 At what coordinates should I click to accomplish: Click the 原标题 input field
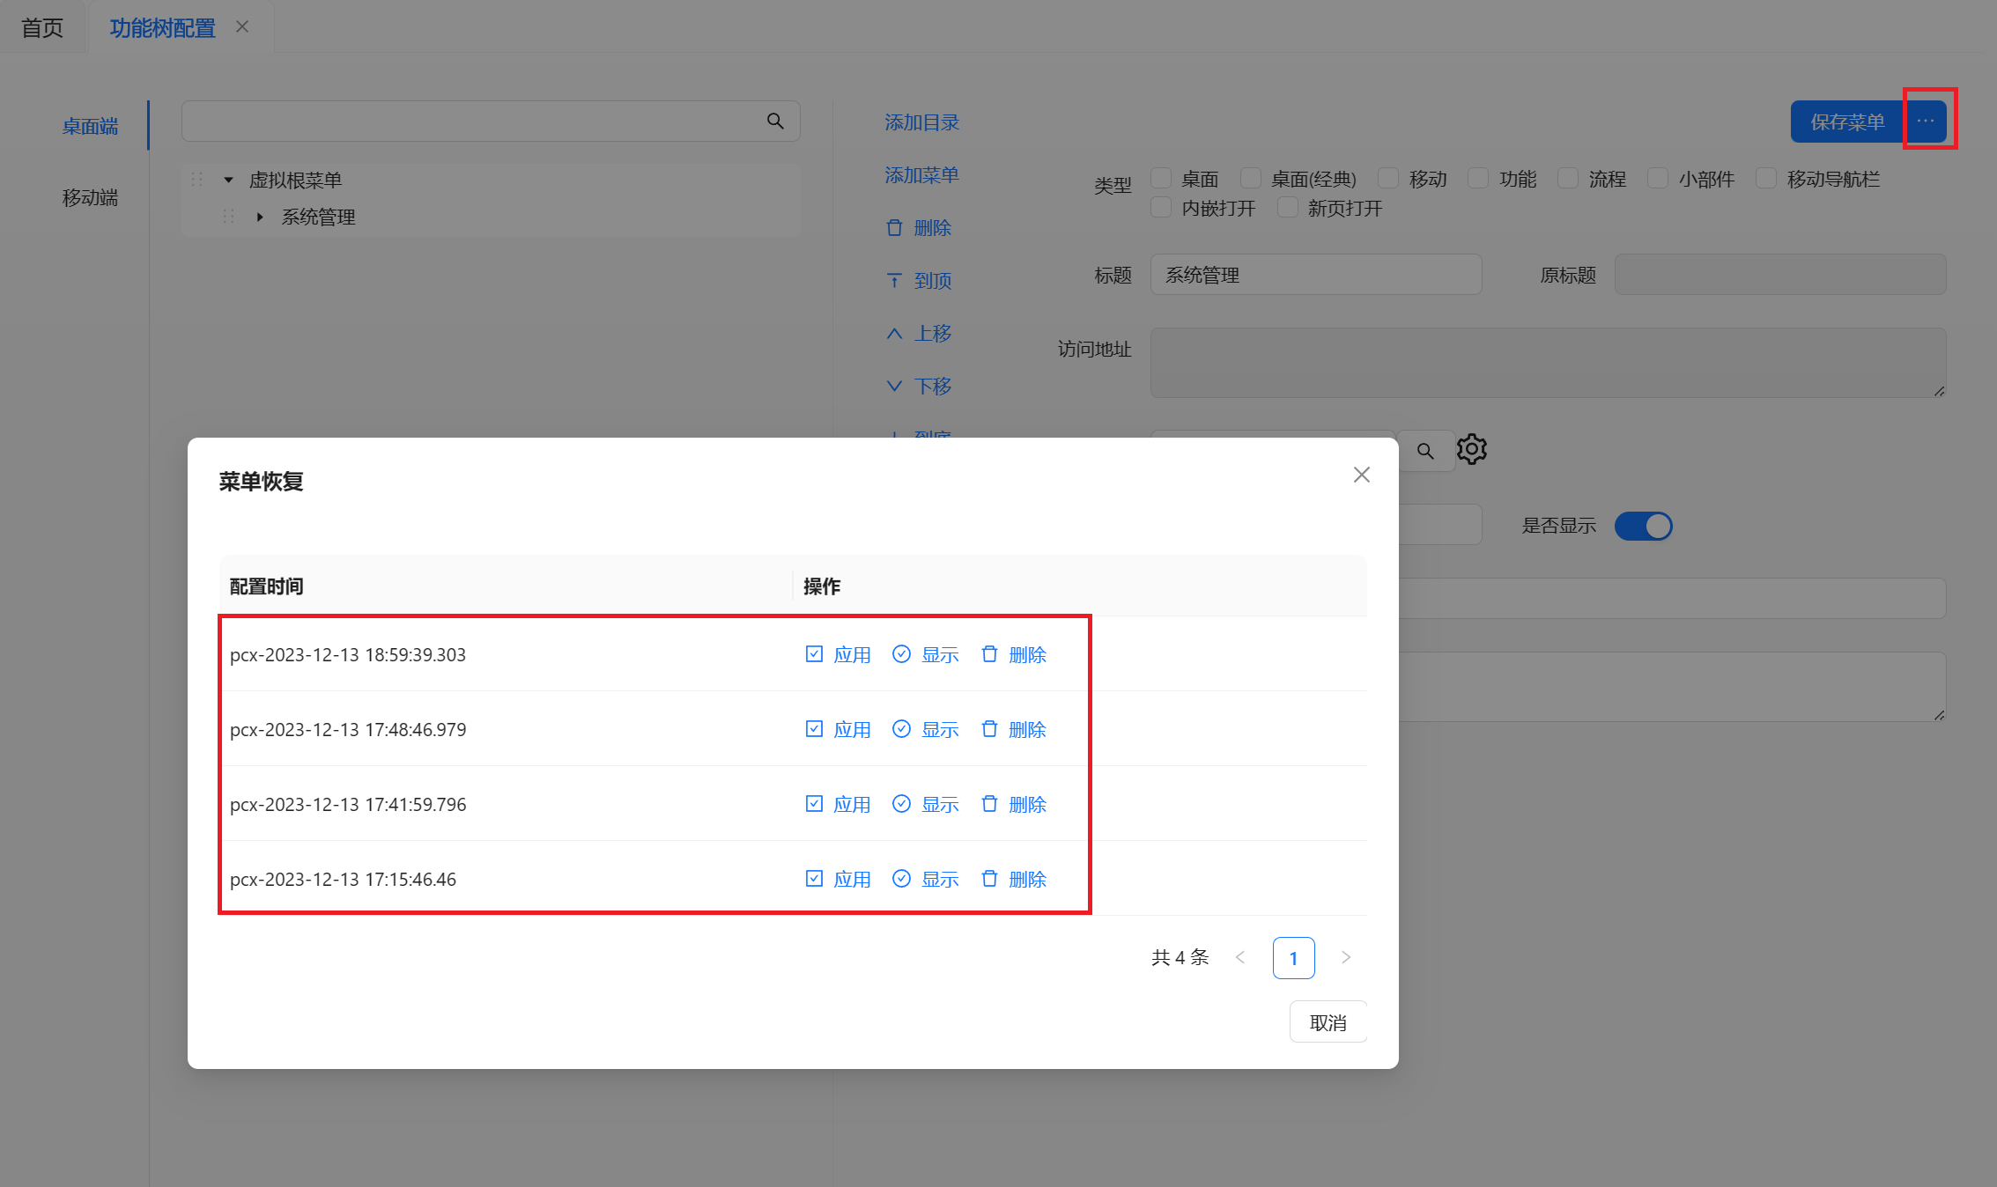[1780, 275]
